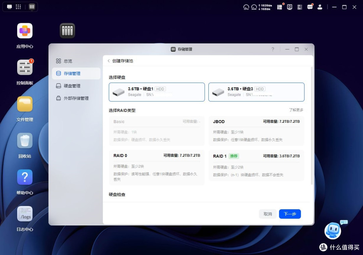Minimize the 存储管理 window
The height and width of the screenshot is (255, 363).
pos(287,49)
